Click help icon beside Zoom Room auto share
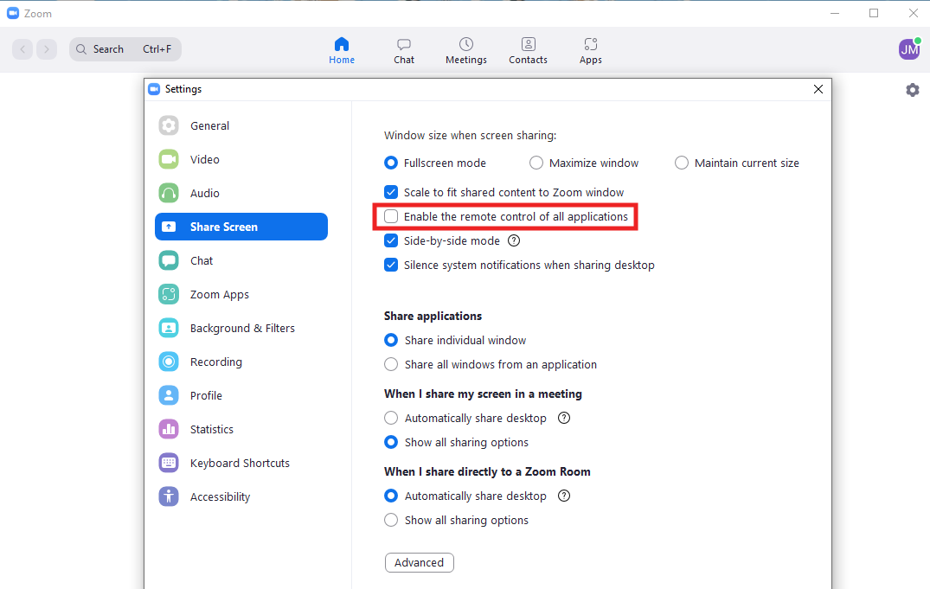 click(x=564, y=496)
